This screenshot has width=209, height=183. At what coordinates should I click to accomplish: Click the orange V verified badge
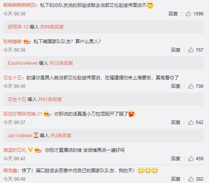(x=30, y=150)
